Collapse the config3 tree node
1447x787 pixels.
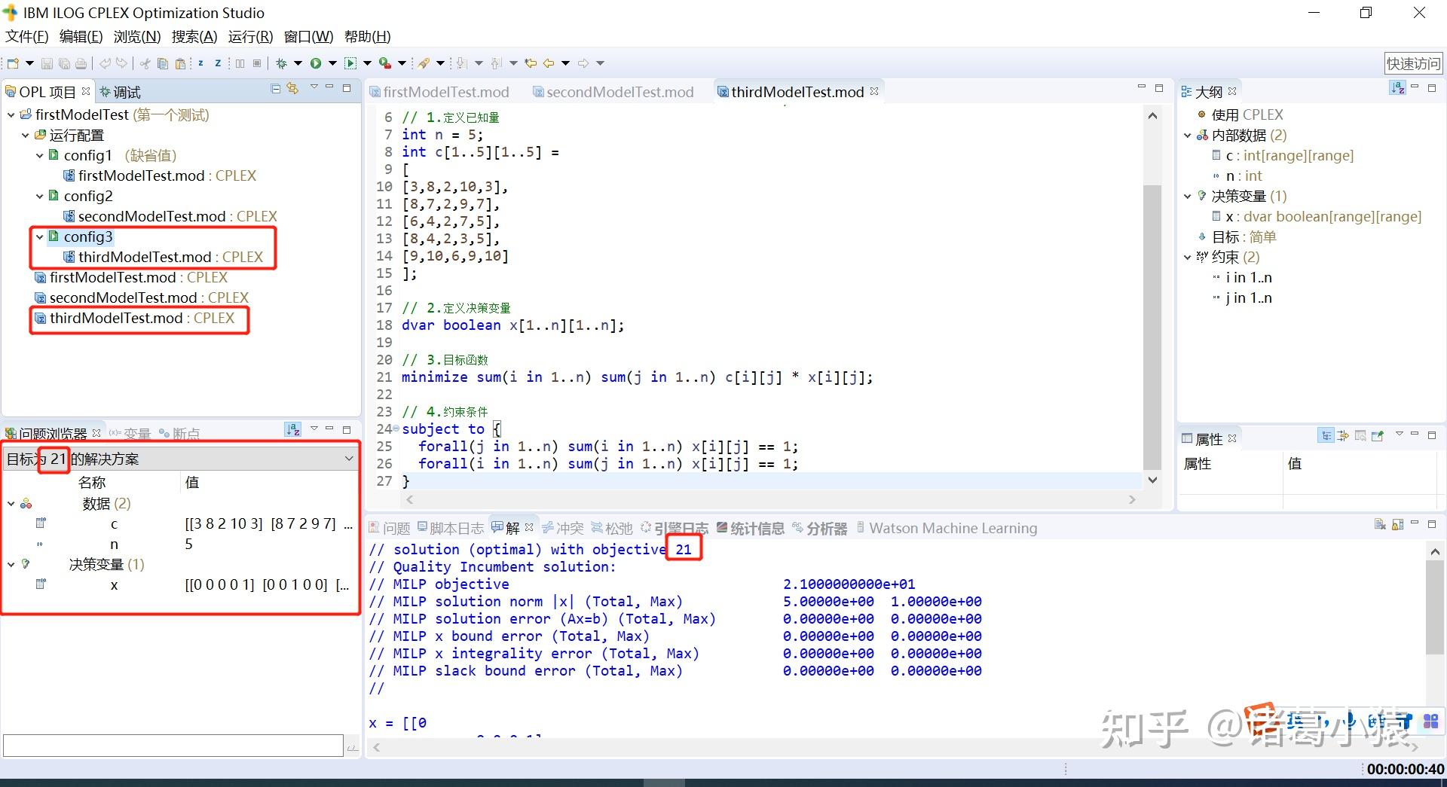(38, 236)
